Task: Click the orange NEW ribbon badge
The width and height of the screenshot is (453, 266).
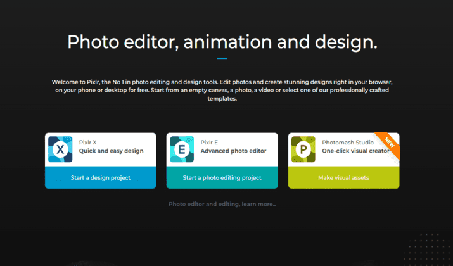Action: coord(388,144)
